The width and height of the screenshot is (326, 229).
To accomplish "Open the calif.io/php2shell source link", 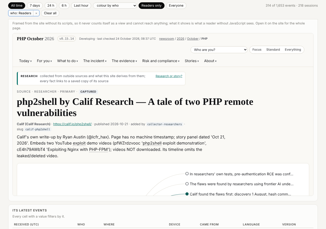I will coord(72,124).
